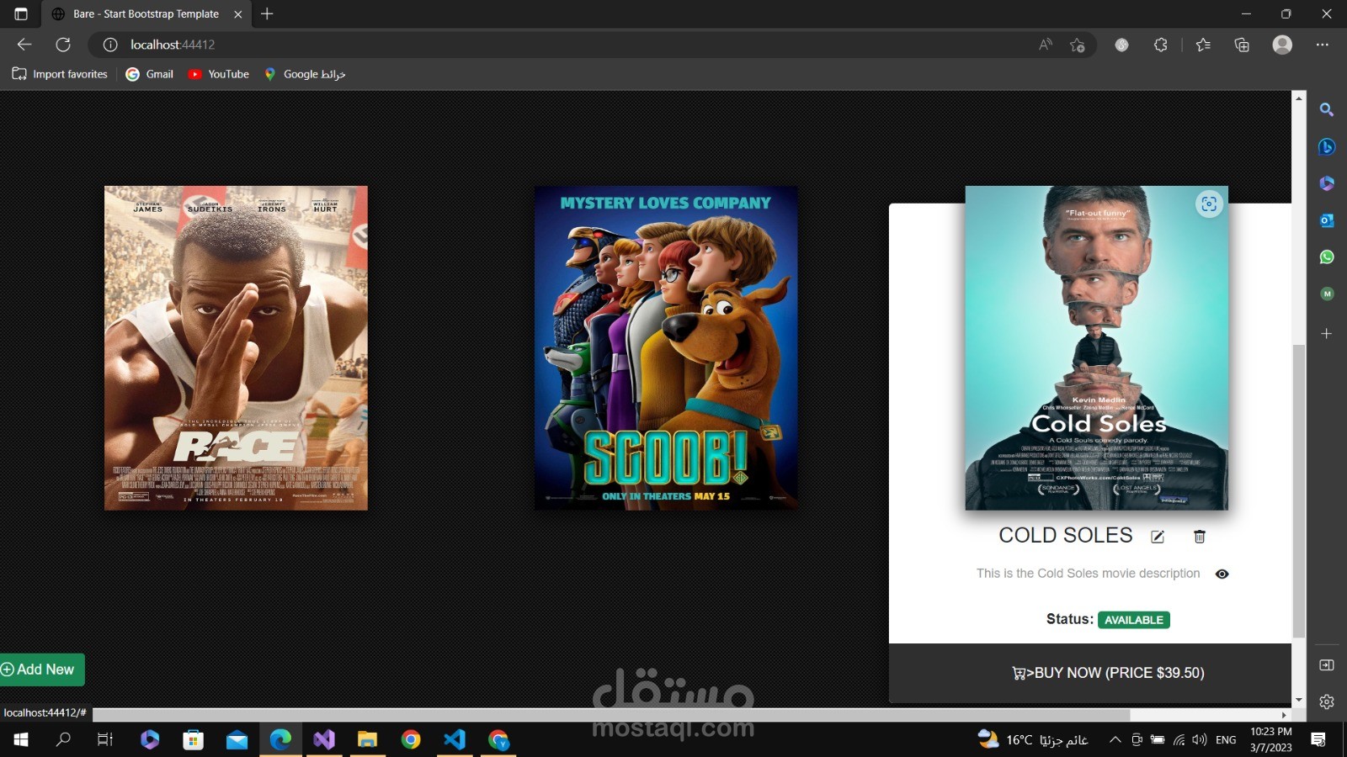Add a new app to the sidebar
The height and width of the screenshot is (757, 1347).
pos(1327,334)
